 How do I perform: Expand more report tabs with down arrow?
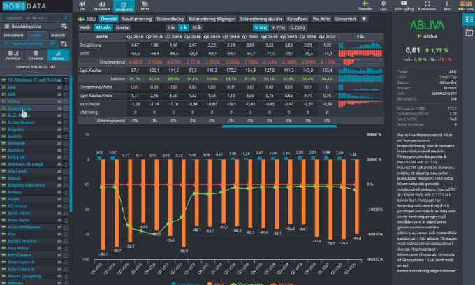(x=364, y=19)
